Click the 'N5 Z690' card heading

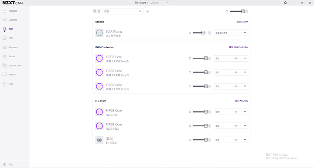(101, 101)
